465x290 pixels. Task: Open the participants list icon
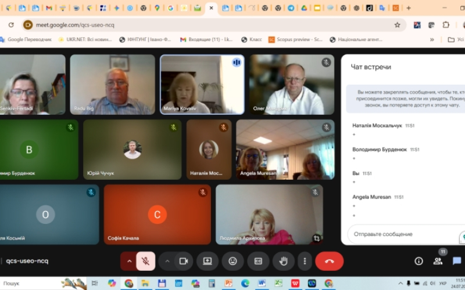tap(438, 261)
